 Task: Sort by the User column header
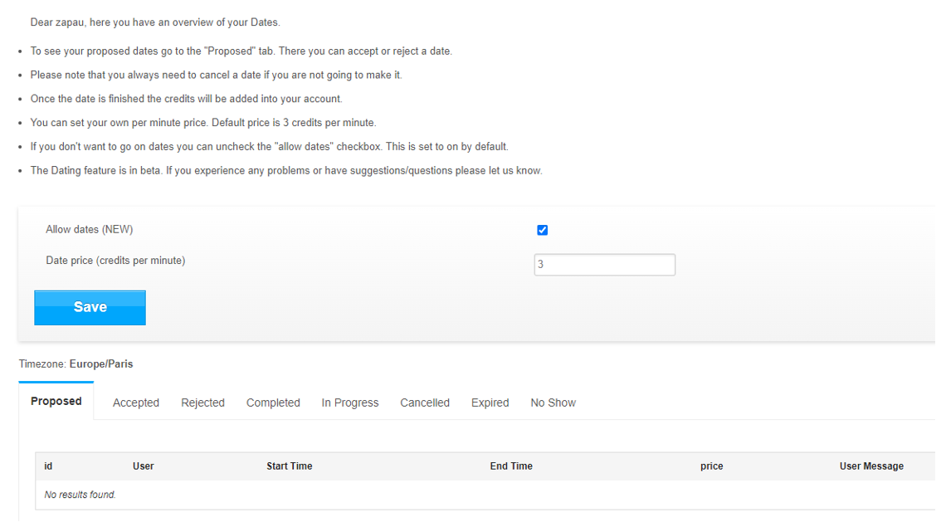point(143,466)
